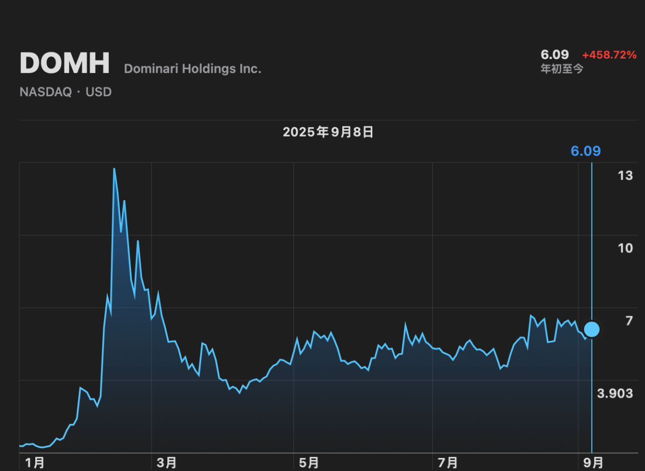Viewport: 645px width, 471px height.
Task: Click the 10 price axis label
Action: pos(625,248)
